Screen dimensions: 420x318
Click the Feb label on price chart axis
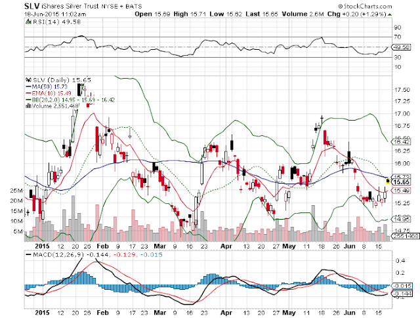(102, 246)
